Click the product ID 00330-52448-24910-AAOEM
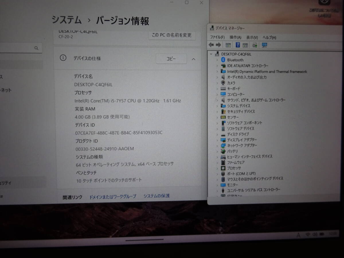This screenshot has width=344, height=258. [105, 148]
